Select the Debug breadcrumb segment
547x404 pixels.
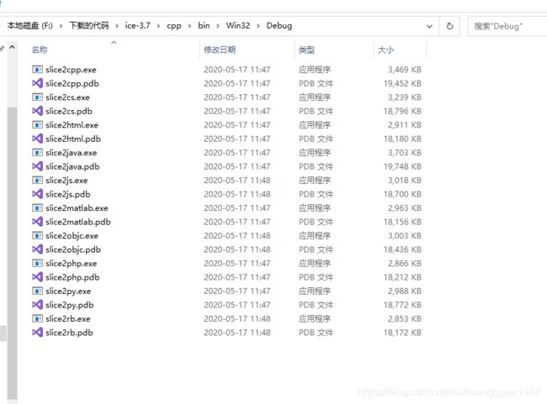pos(279,26)
